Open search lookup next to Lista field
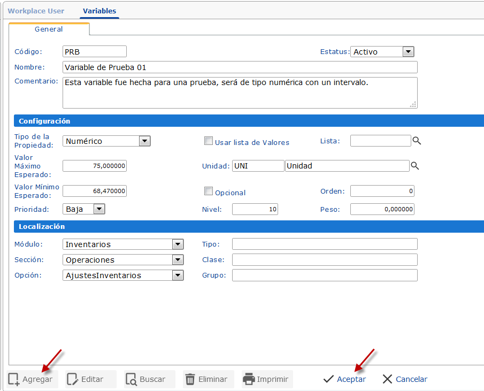 tap(417, 141)
